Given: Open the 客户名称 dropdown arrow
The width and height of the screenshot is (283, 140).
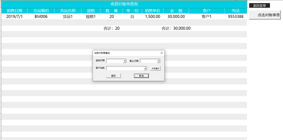Looking at the screenshot, I should click(145, 68).
